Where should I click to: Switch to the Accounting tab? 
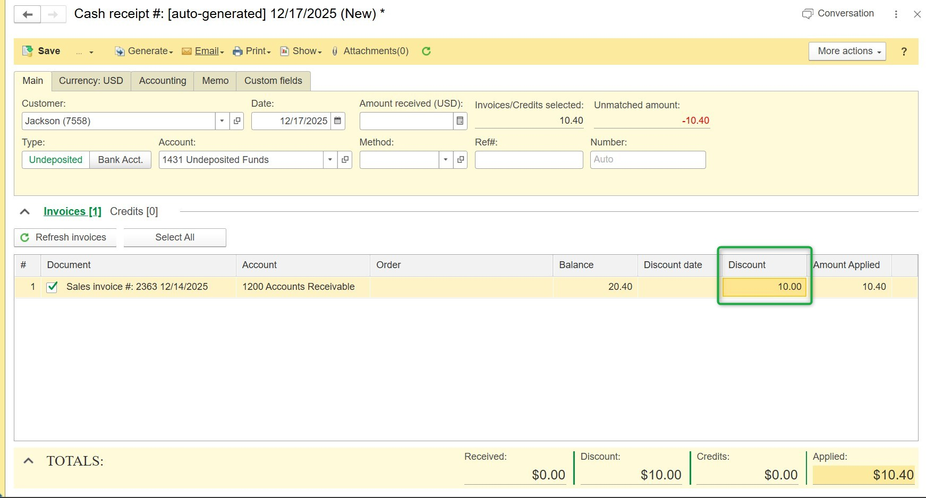pyautogui.click(x=163, y=81)
